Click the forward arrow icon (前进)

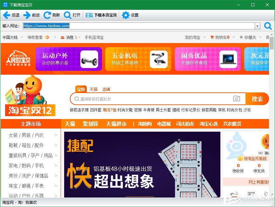[x=27, y=15]
